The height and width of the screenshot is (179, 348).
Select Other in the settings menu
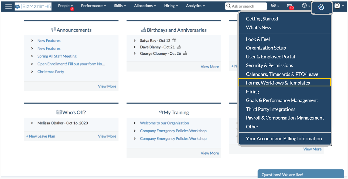[x=252, y=127]
